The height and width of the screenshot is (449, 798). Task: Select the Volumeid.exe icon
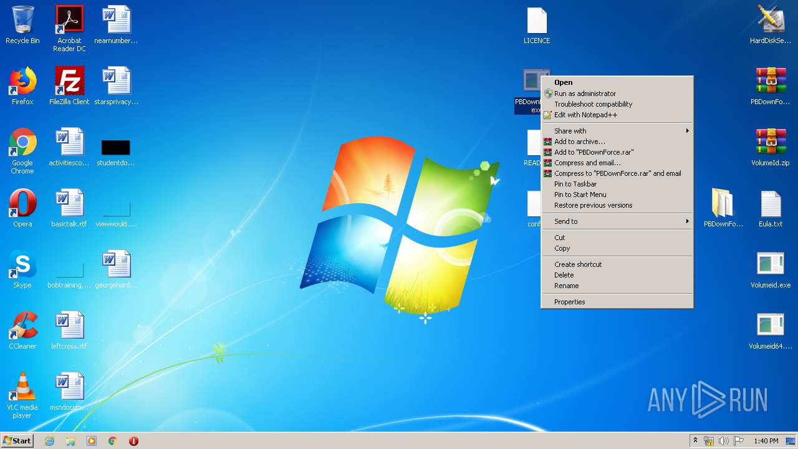tap(771, 269)
